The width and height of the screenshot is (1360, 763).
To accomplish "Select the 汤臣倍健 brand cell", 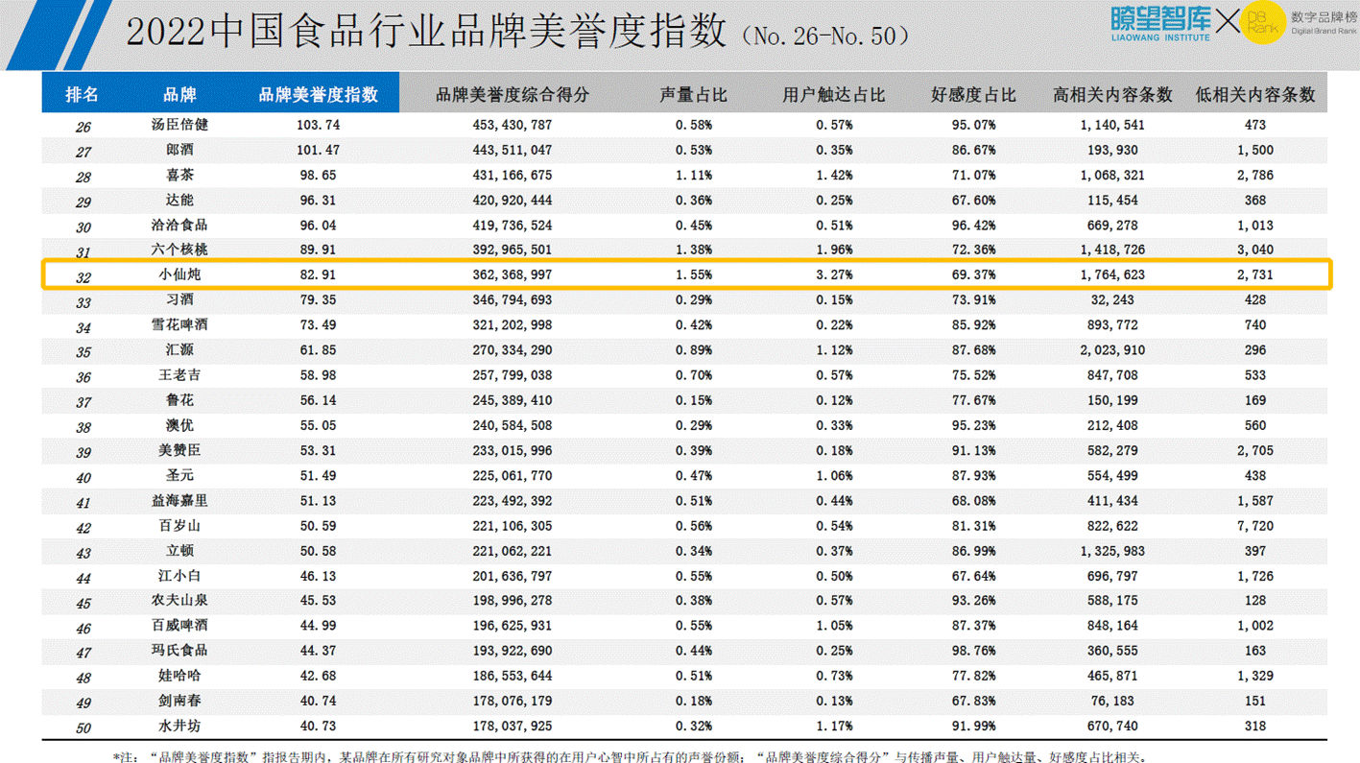I will tap(179, 125).
